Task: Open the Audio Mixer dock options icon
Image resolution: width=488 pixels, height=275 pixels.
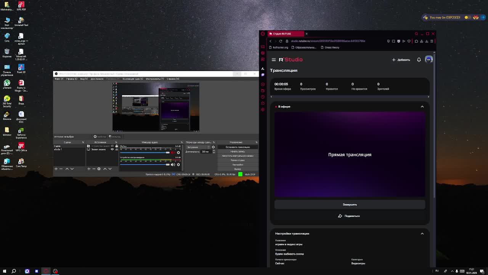Action: tap(181, 142)
